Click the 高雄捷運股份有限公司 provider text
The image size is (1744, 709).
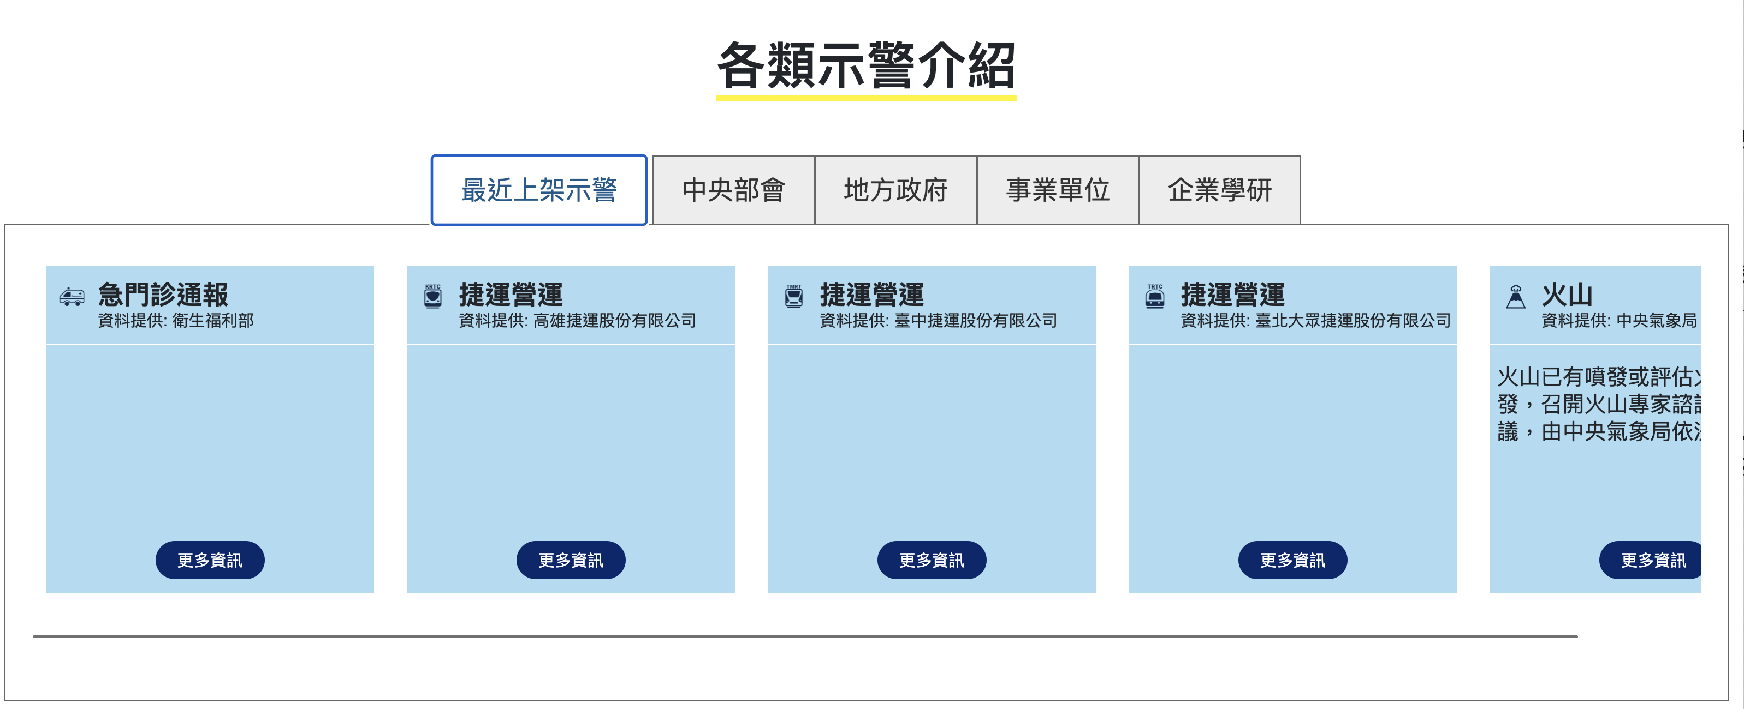[614, 321]
